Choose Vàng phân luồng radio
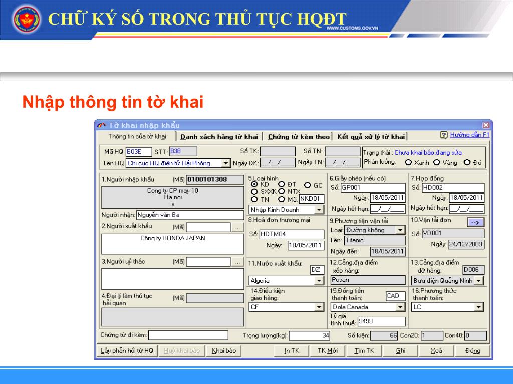Screen dimensions: 513x384 (437, 162)
